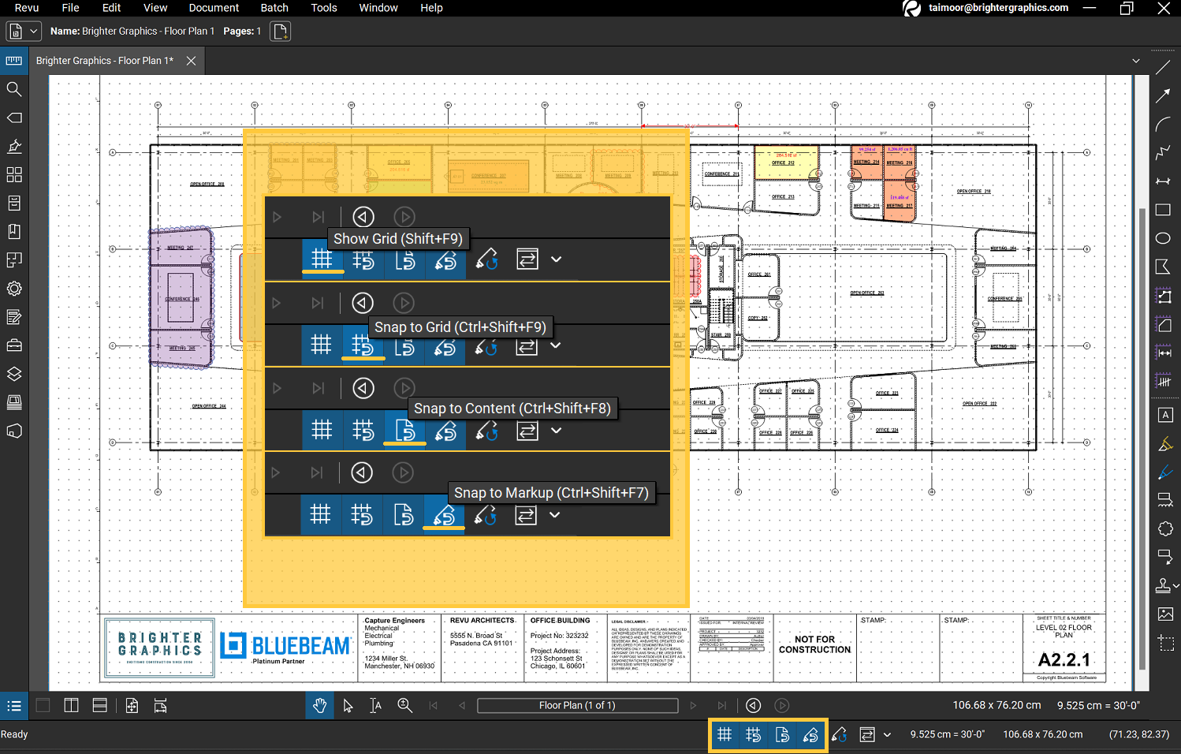Open the Batch menu
The height and width of the screenshot is (754, 1181).
tap(274, 8)
